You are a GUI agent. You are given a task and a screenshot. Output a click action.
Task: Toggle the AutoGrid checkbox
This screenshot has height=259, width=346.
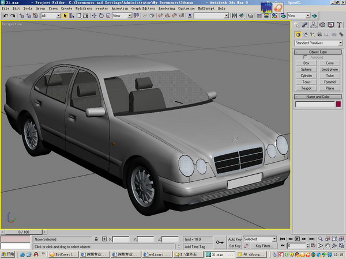[x=305, y=57]
